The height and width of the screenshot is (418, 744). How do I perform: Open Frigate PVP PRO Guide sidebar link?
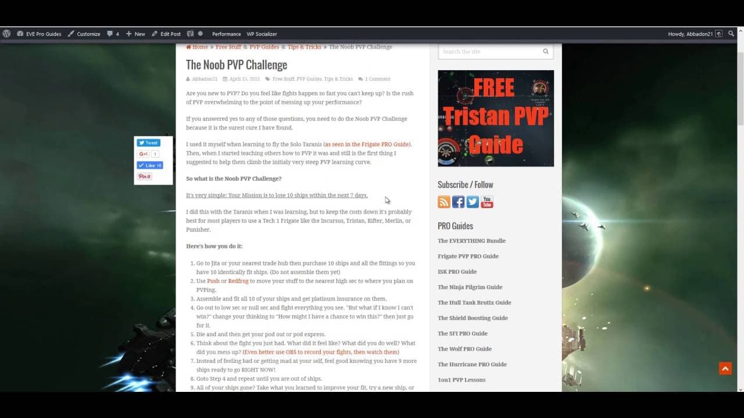pyautogui.click(x=468, y=256)
